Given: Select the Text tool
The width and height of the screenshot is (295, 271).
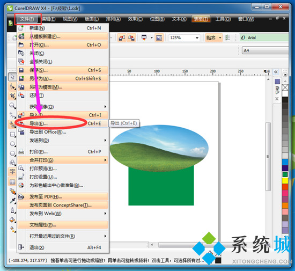Looking at the screenshot, I should (x=12, y=172).
